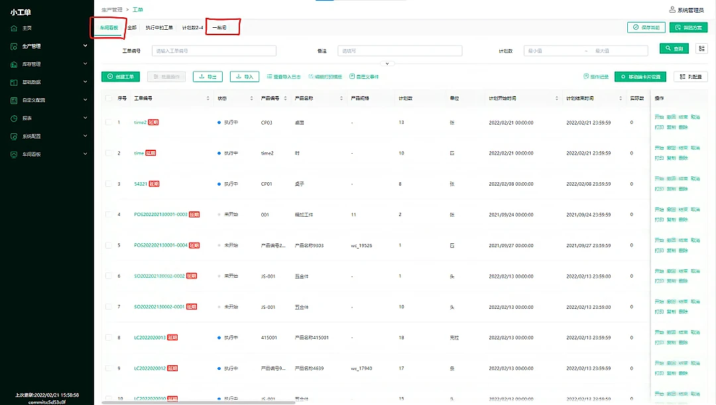Click the 主页 home icon in sidebar
Viewport: 716px width, 405px height.
pyautogui.click(x=13, y=28)
